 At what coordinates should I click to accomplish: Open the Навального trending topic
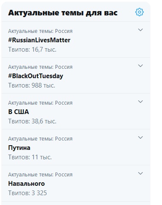26,184
